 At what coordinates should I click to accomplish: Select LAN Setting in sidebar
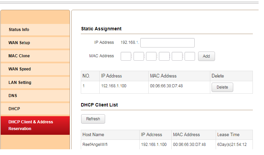coord(35,83)
